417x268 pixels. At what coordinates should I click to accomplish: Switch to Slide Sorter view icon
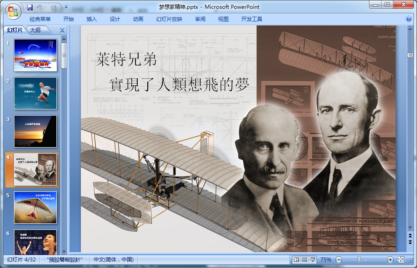point(305,260)
